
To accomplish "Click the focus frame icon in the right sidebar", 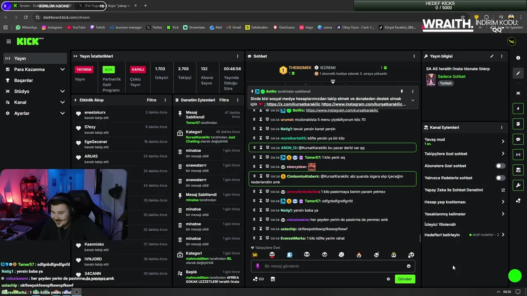I will (518, 93).
